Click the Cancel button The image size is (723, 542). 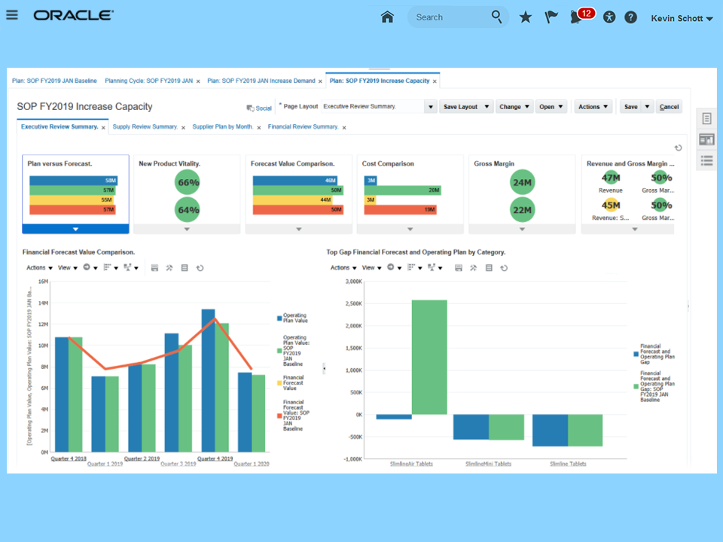[669, 107]
